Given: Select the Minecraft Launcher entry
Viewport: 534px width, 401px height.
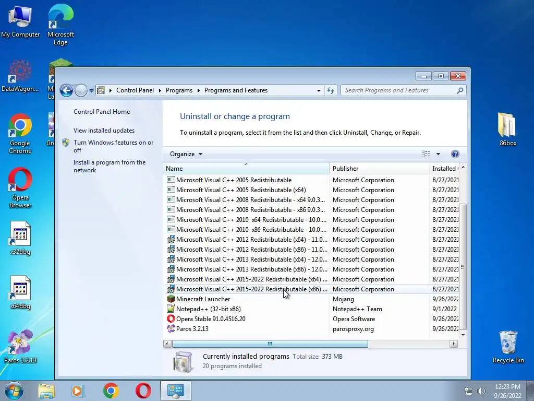Looking at the screenshot, I should (312, 299).
